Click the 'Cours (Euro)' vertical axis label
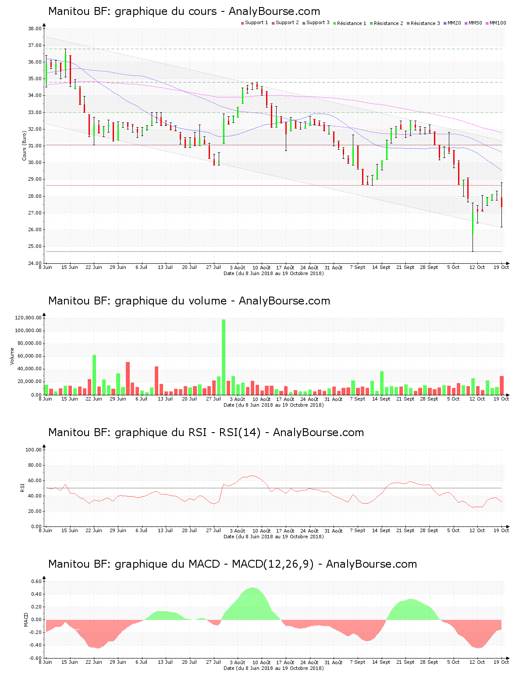Image resolution: width=526 pixels, height=680 pixels. (x=25, y=146)
